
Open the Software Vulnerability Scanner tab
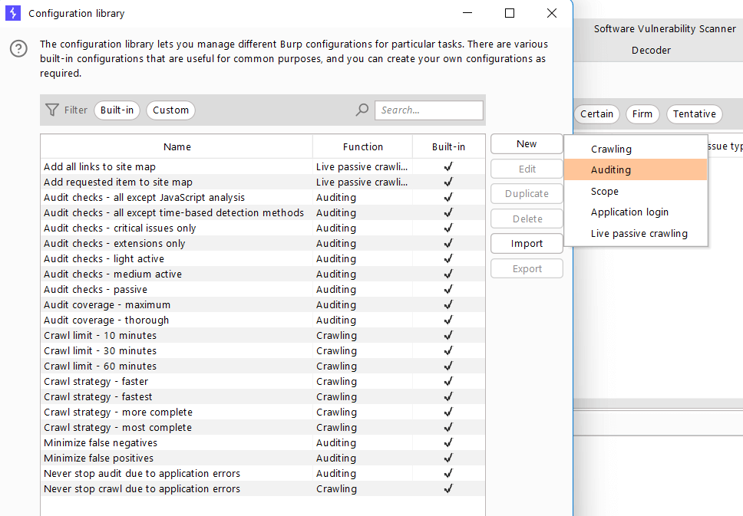[x=665, y=29]
